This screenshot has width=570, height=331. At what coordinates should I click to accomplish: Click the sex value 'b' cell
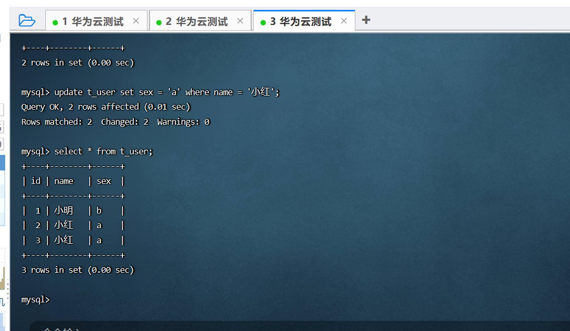tap(99, 210)
